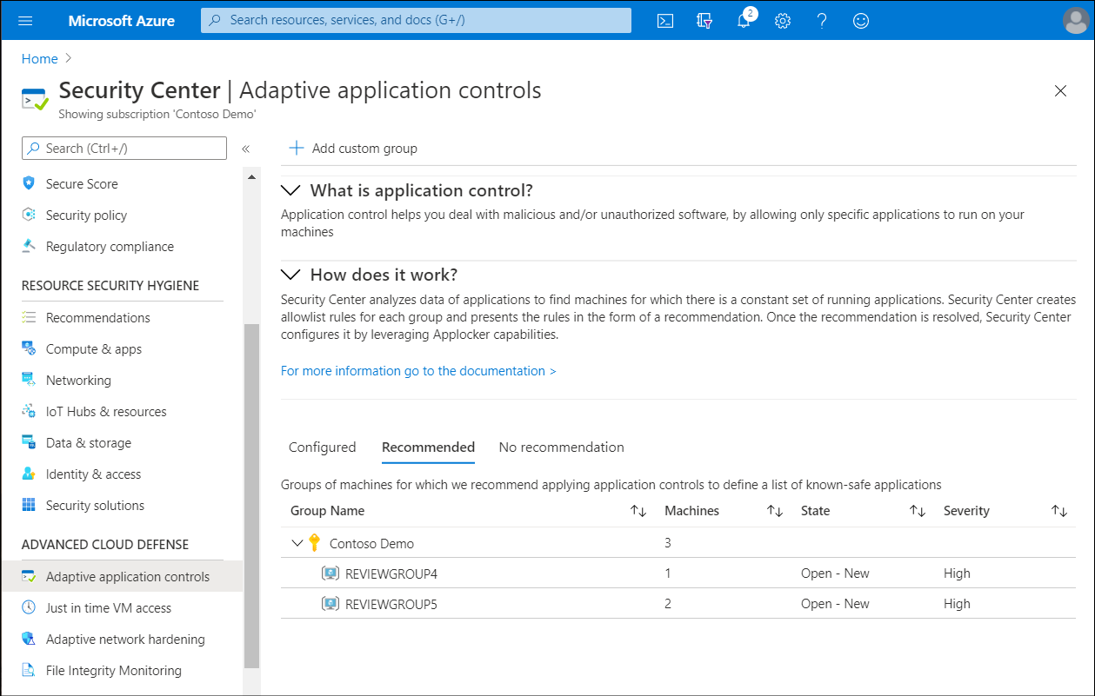
Task: Click the Contoso Demo subscription key icon
Action: pyautogui.click(x=315, y=543)
